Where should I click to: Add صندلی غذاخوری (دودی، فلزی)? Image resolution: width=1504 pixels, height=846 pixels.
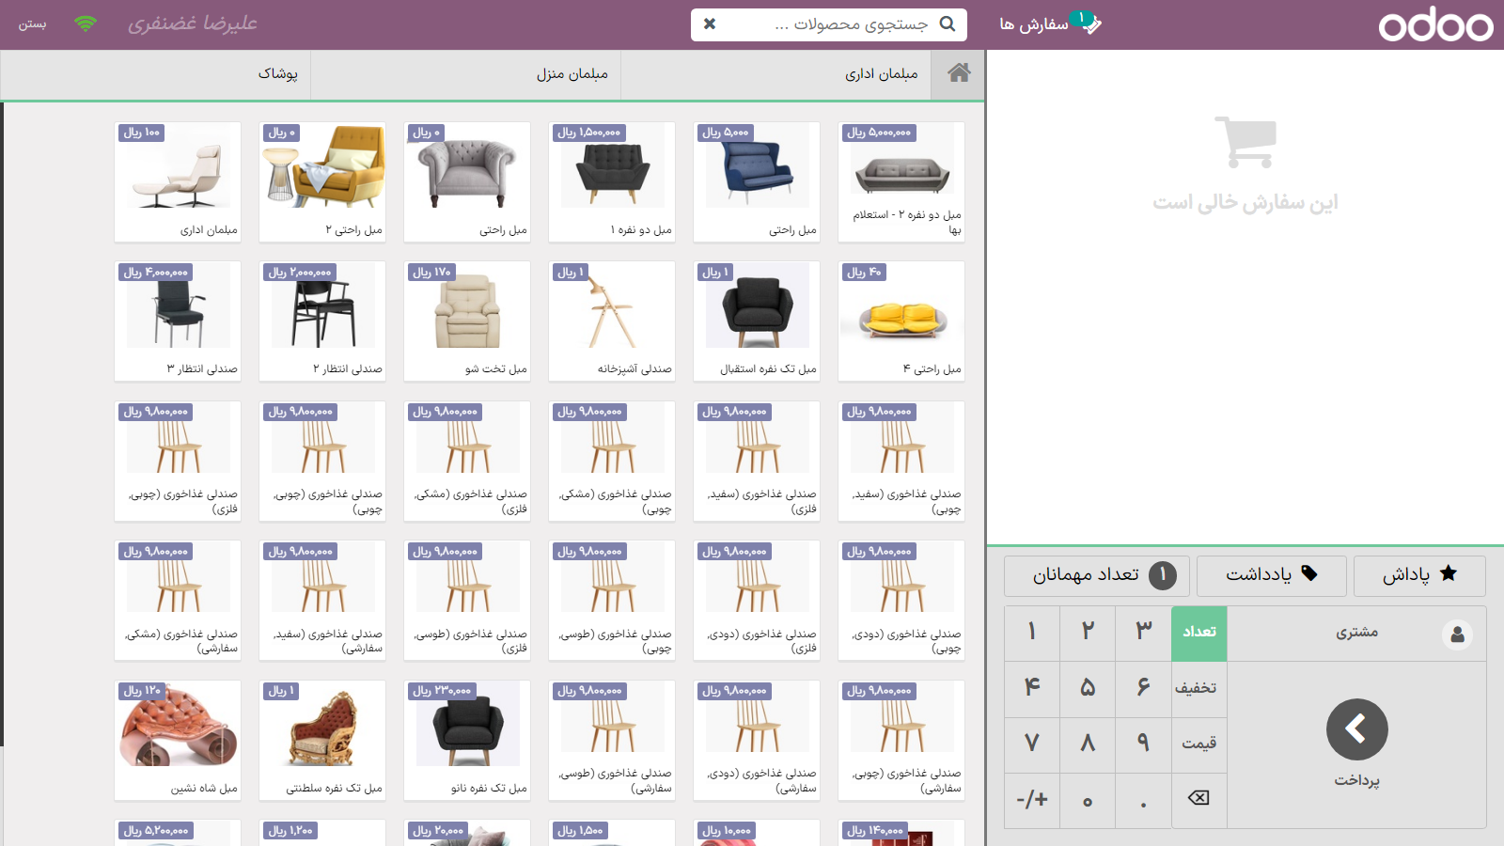coord(757,601)
